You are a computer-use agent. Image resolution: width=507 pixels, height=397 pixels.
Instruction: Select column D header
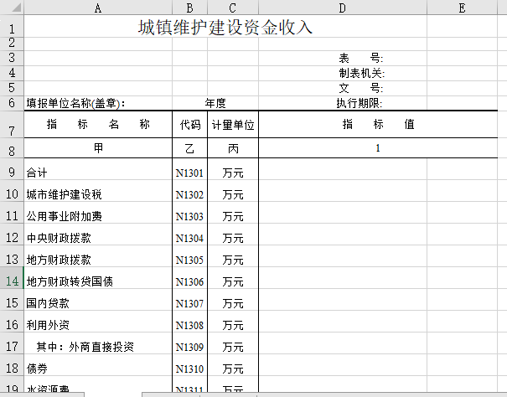[x=342, y=8]
